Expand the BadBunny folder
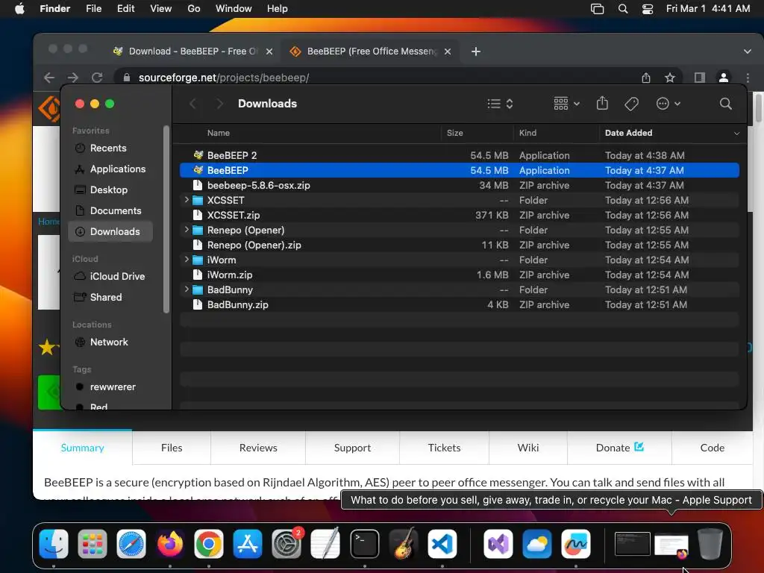This screenshot has height=573, width=764. [186, 289]
